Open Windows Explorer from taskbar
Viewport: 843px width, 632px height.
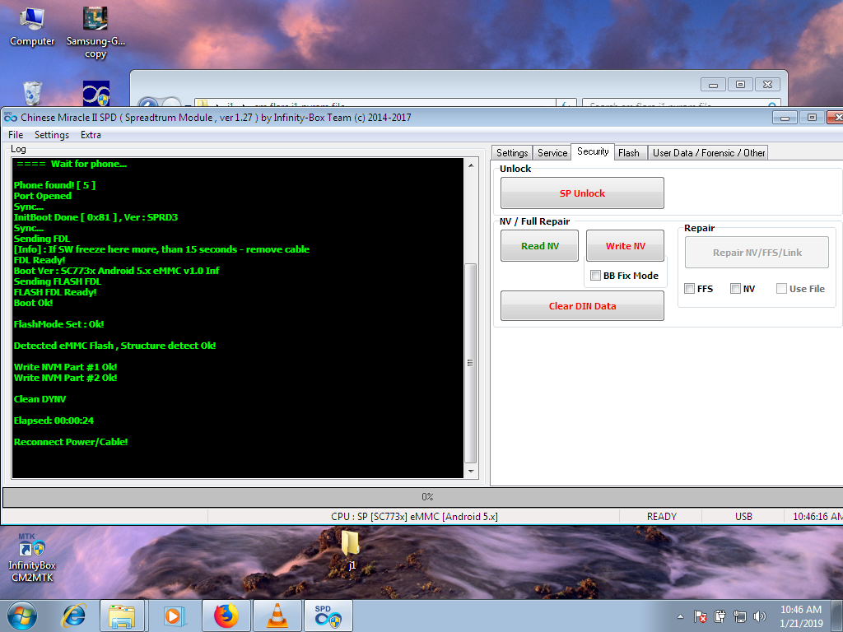pos(122,616)
